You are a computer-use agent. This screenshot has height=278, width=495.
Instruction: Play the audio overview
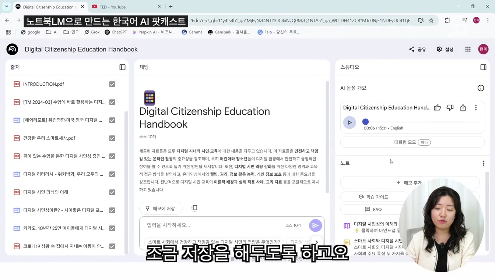(350, 122)
